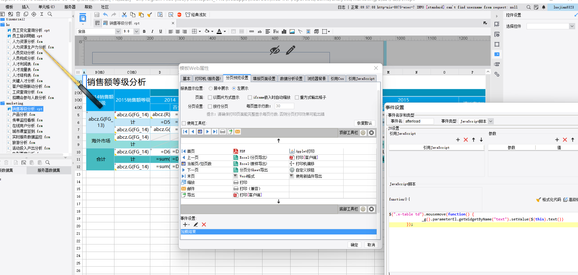Align text left in format toolbar
578x275 pixels.
pyautogui.click(x=171, y=31)
